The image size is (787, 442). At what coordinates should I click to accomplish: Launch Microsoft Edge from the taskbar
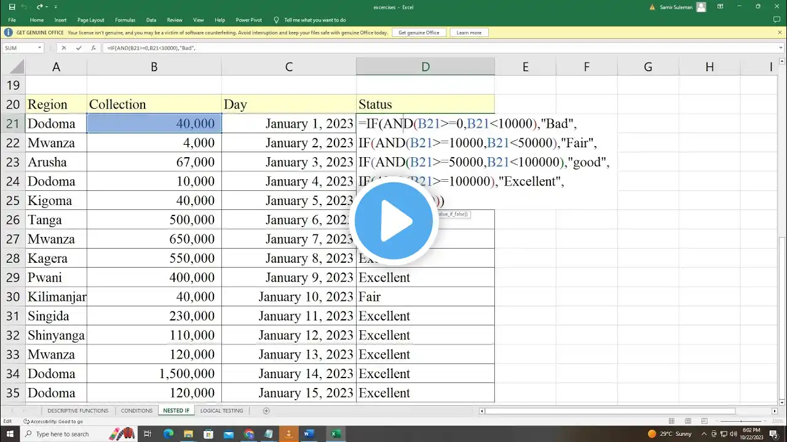[x=168, y=434]
